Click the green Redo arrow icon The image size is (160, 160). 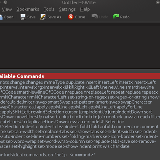pos(116,17)
